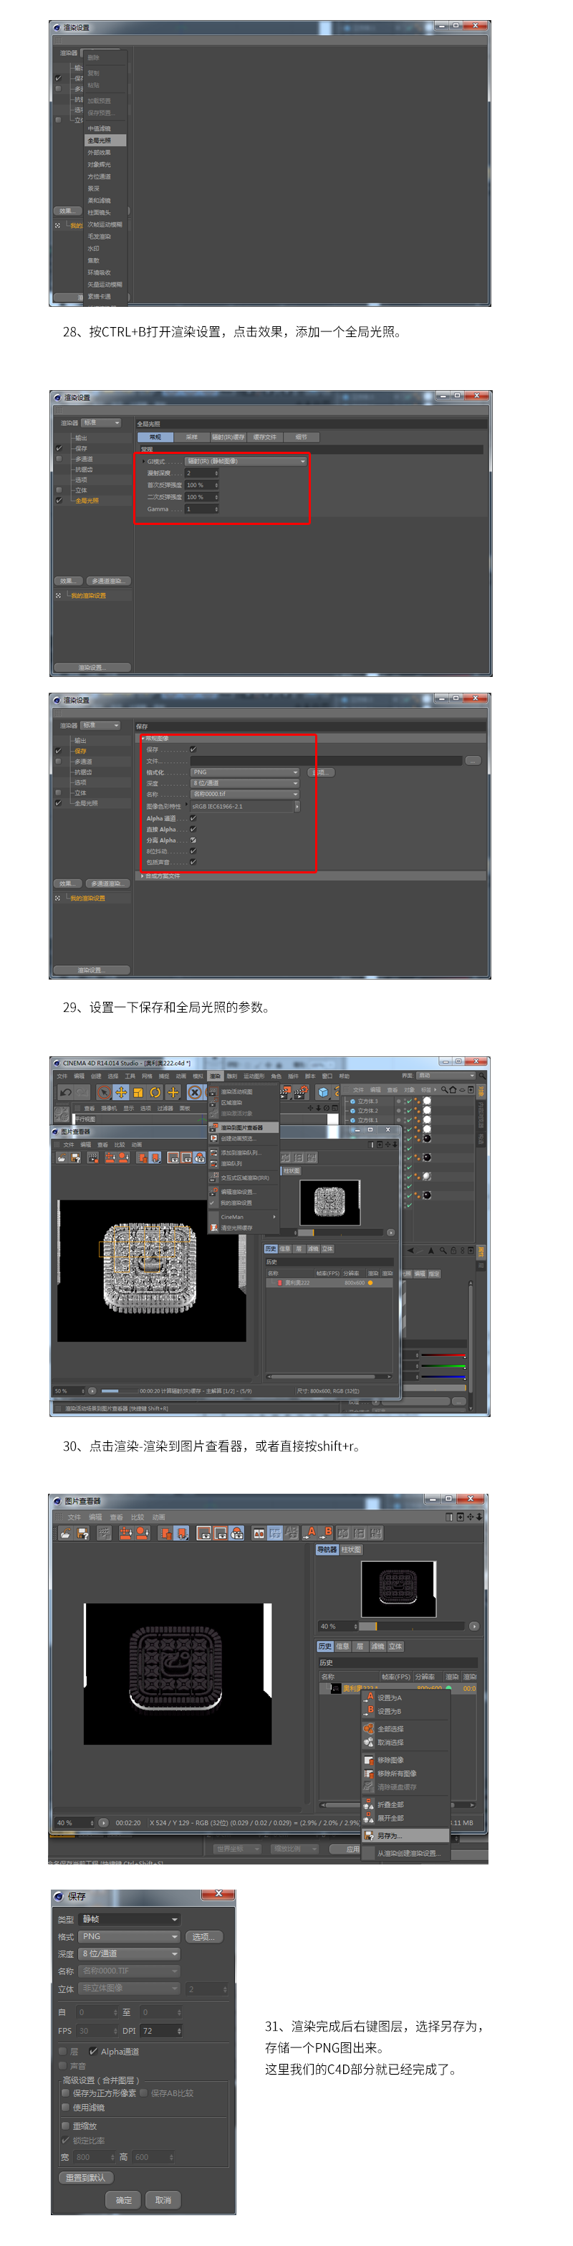
Task: Select the Scale tool in Cinema 4D toolbar
Action: [138, 1091]
